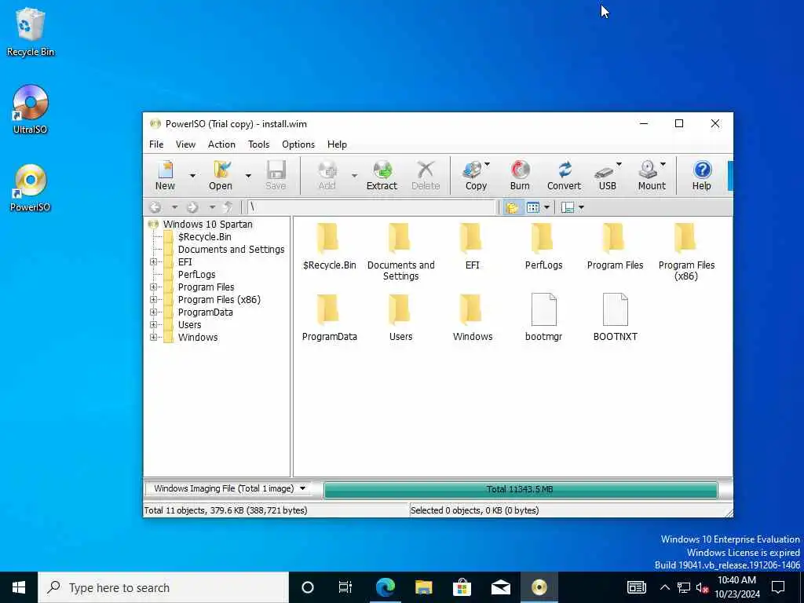Open the Action menu
The height and width of the screenshot is (603, 804).
pos(221,144)
